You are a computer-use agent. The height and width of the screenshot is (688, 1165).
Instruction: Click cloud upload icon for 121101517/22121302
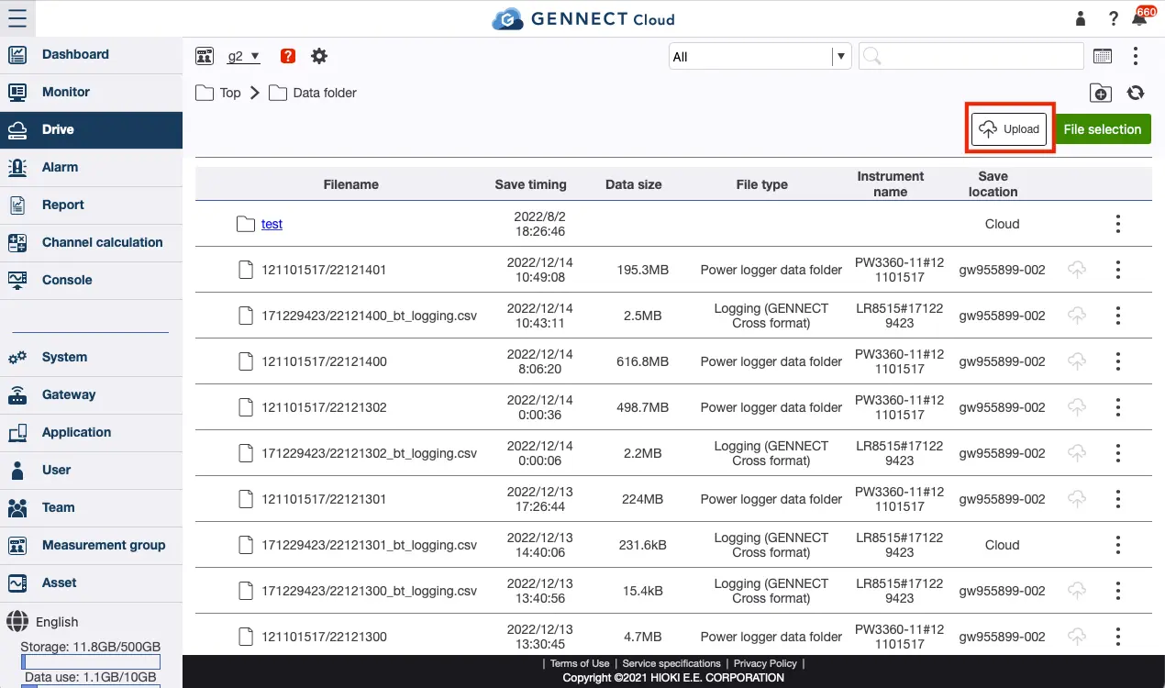pyautogui.click(x=1078, y=407)
